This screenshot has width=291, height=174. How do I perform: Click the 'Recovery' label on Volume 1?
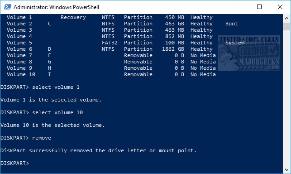[73, 18]
